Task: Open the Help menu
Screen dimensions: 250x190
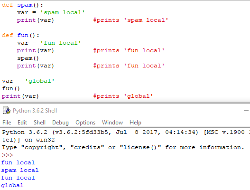Action: coord(135,123)
